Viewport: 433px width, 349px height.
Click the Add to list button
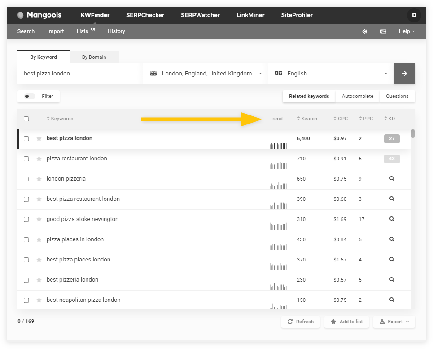pos(346,322)
